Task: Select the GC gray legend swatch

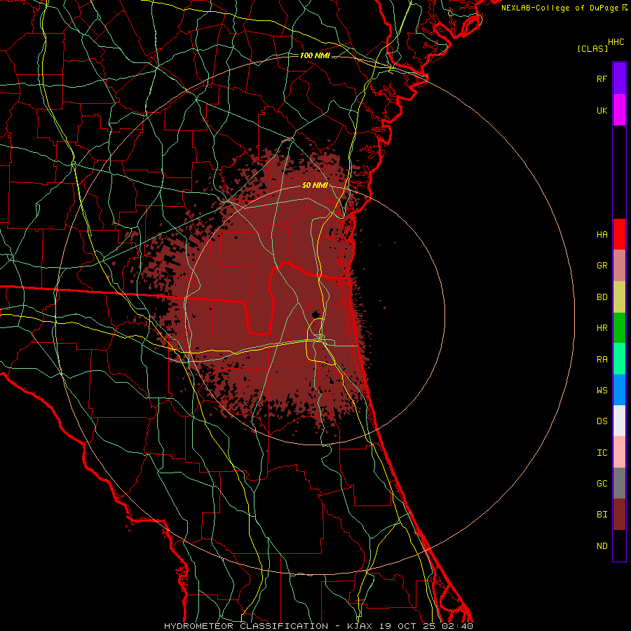Action: click(x=619, y=483)
